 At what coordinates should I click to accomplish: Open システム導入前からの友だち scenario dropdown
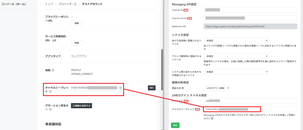[236, 72]
